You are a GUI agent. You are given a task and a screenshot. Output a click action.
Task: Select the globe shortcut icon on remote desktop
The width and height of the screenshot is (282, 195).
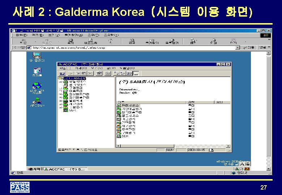pyautogui.click(x=37, y=88)
